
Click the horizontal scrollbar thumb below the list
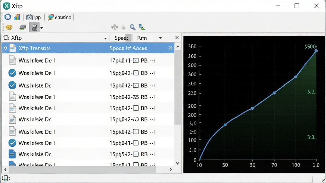82,170
